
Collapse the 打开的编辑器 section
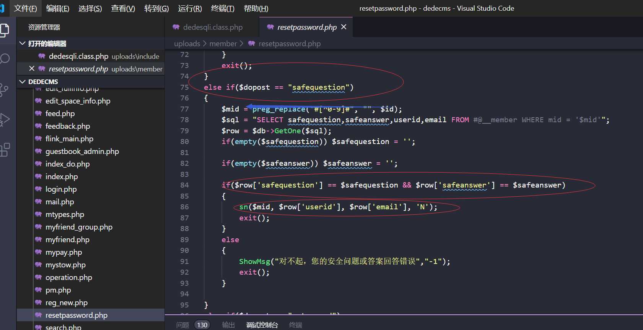[23, 44]
